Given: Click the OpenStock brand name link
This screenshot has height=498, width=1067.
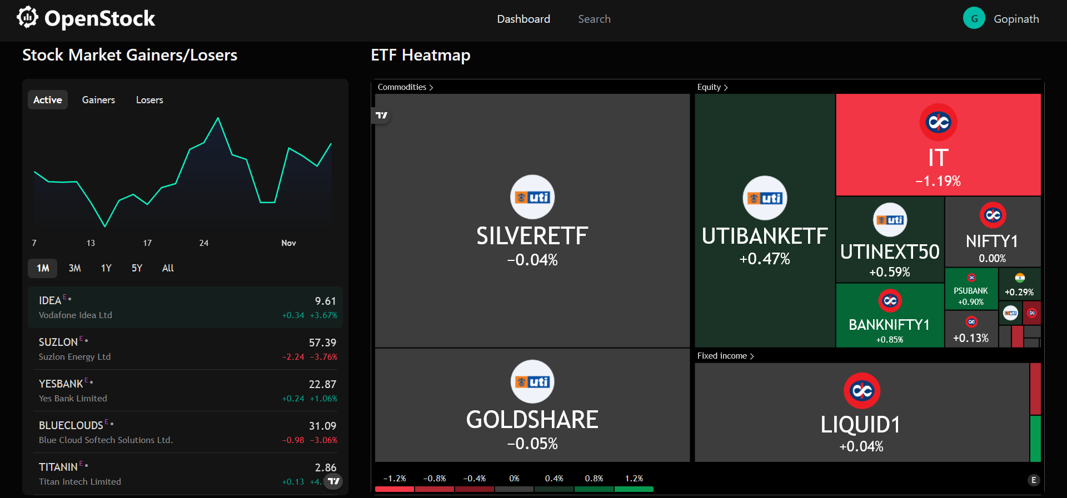Looking at the screenshot, I should tap(99, 18).
